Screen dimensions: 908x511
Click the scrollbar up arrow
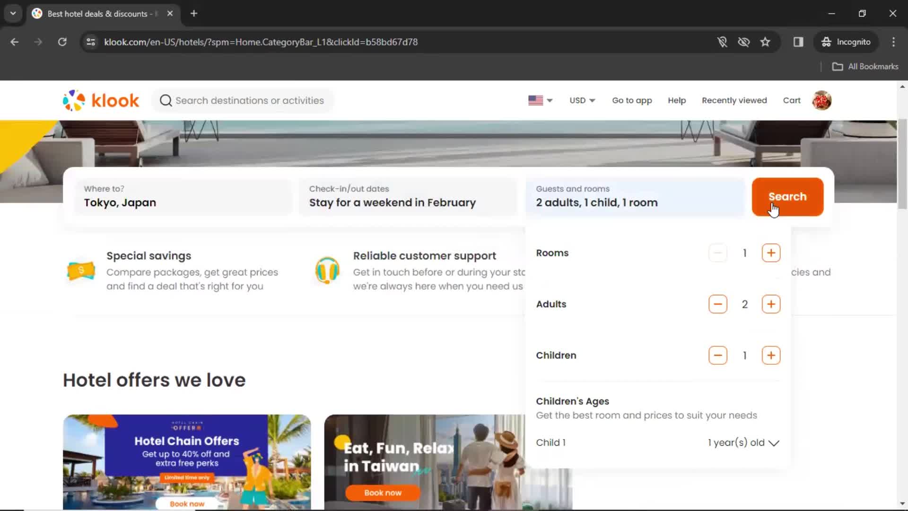(902, 86)
